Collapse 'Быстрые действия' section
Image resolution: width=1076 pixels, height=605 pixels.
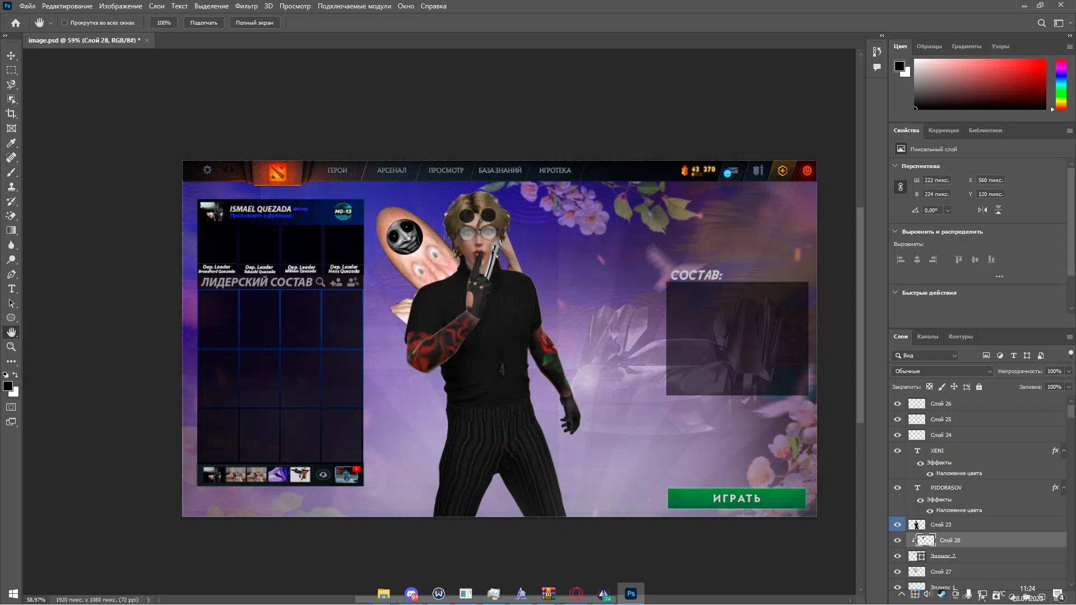tap(895, 292)
